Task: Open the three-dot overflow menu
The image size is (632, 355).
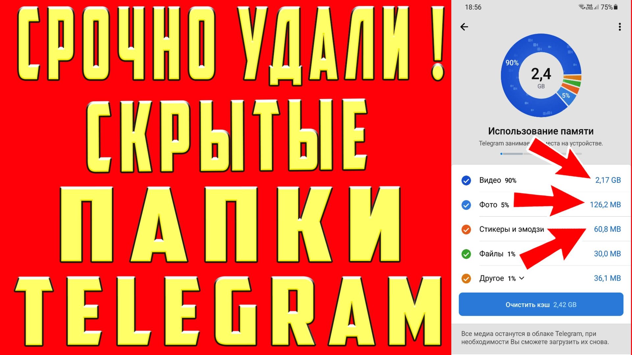Action: [x=619, y=27]
